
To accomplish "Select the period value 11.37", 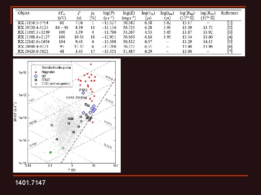I will (x=79, y=47).
